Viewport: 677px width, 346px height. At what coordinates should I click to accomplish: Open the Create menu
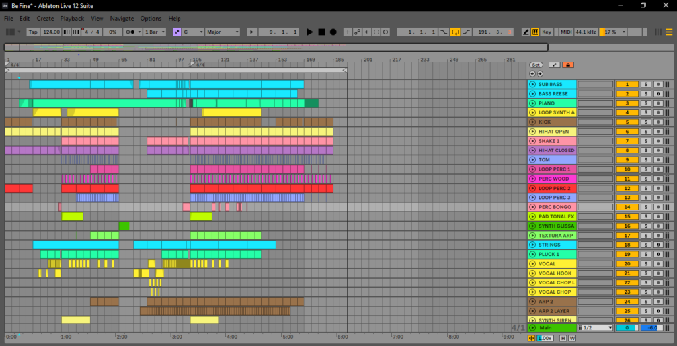tap(46, 19)
